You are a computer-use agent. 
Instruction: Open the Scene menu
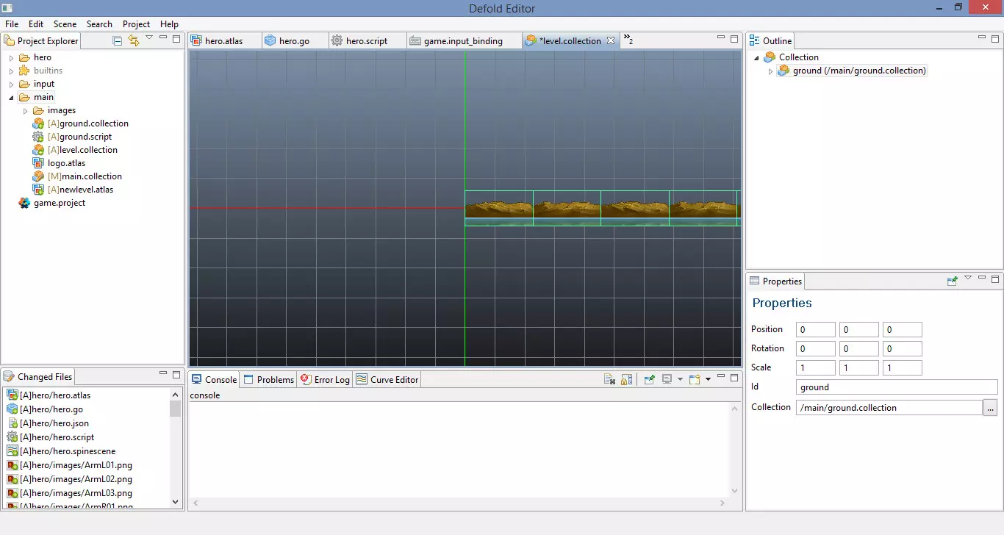[x=65, y=24]
